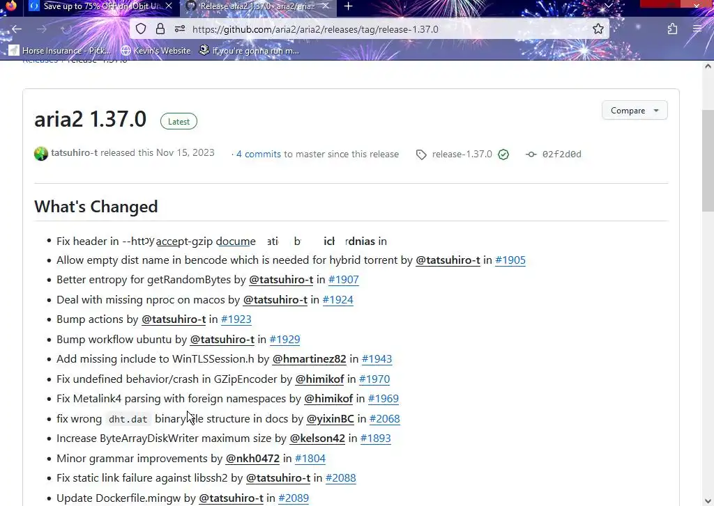
Task: Open the "if you're gonna run m..." bookmark
Action: (x=249, y=51)
